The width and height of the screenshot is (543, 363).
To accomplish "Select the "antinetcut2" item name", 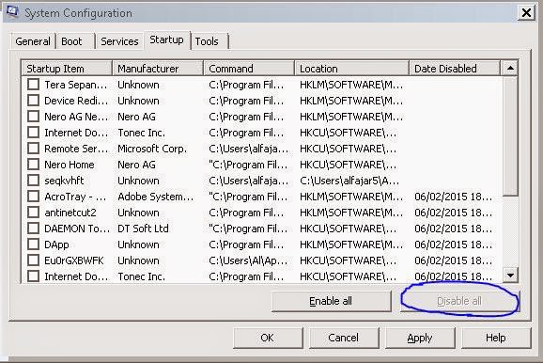I will [x=70, y=213].
